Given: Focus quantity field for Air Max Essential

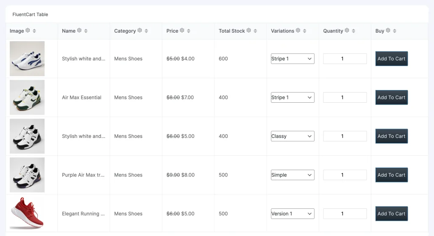Looking at the screenshot, I should tap(345, 97).
